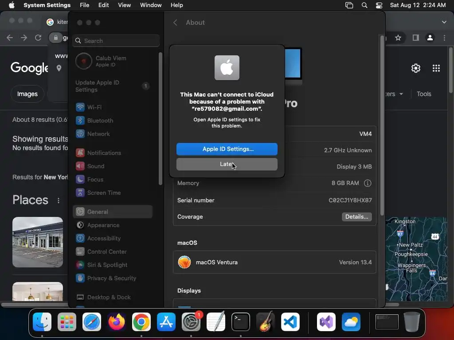Toggle Chrome side panel icon
This screenshot has width=454, height=340.
(x=416, y=38)
